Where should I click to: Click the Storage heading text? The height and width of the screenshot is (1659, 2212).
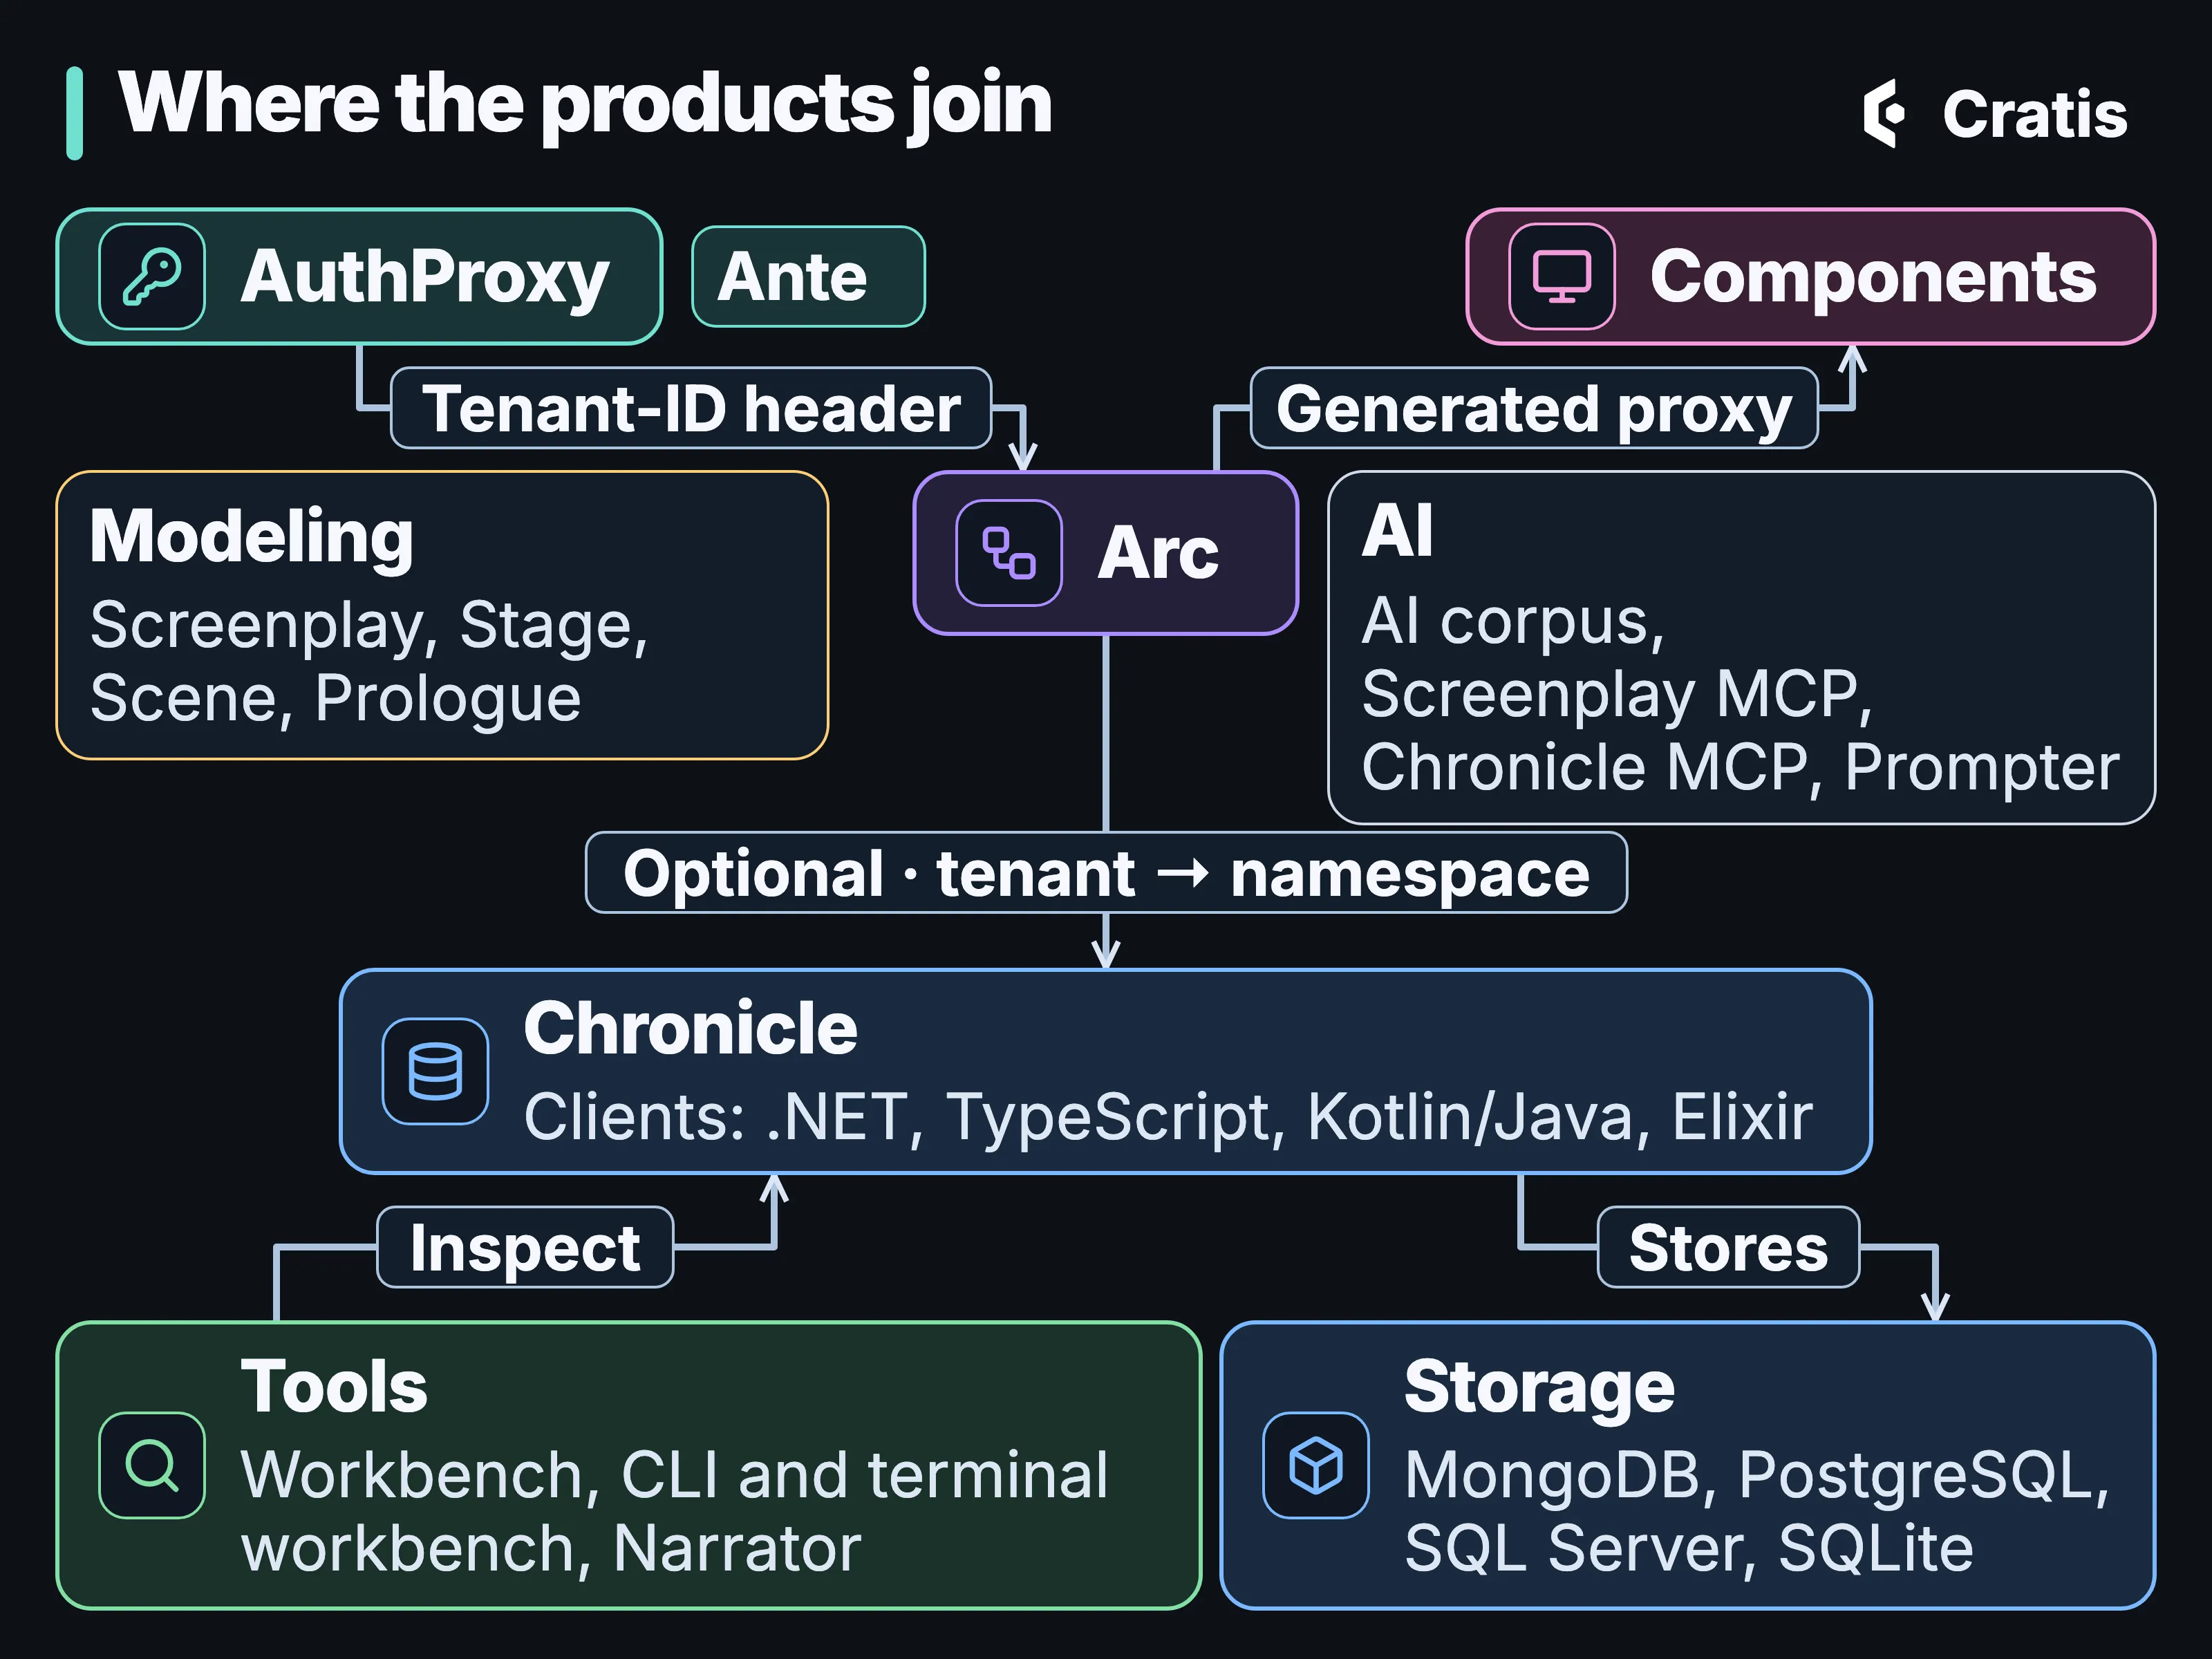click(x=1539, y=1389)
